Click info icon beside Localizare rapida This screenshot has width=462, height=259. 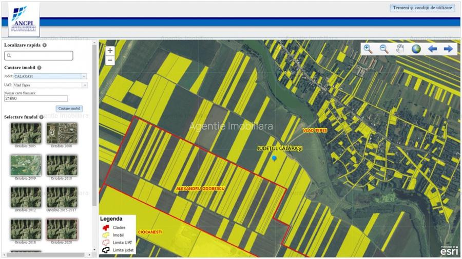pos(45,45)
